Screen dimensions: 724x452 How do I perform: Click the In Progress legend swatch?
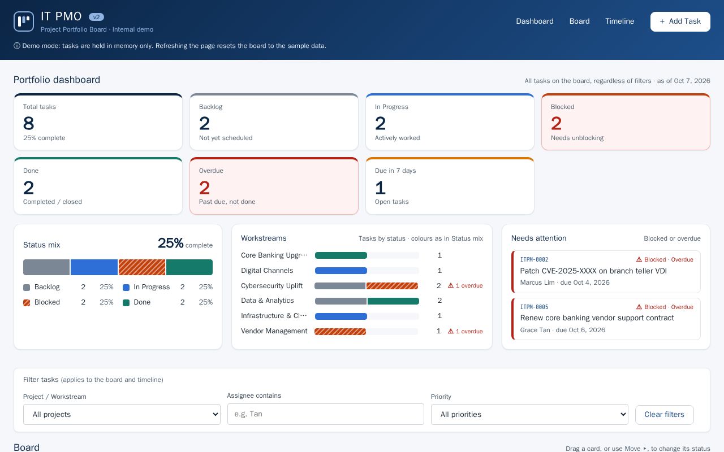pyautogui.click(x=126, y=288)
